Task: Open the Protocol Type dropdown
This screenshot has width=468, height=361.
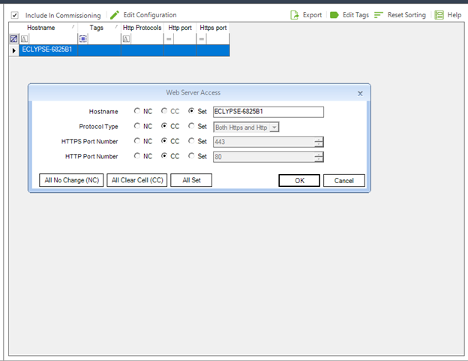Action: click(274, 127)
